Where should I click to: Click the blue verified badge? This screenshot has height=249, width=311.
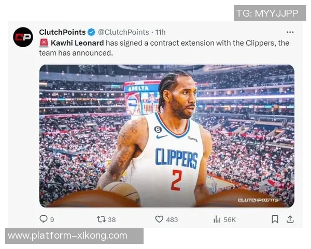(91, 32)
